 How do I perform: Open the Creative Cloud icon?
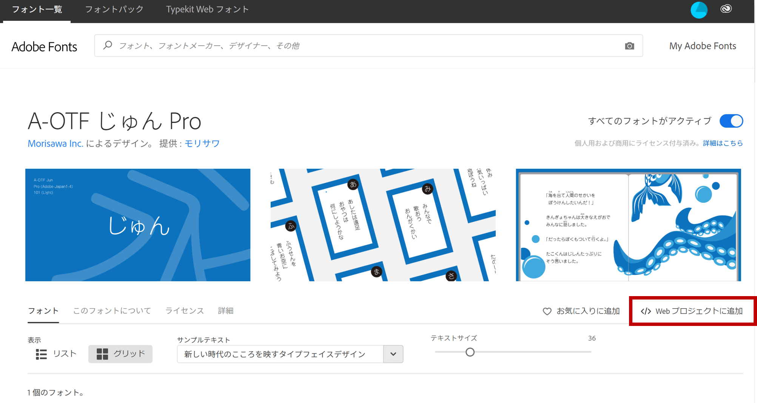click(726, 9)
